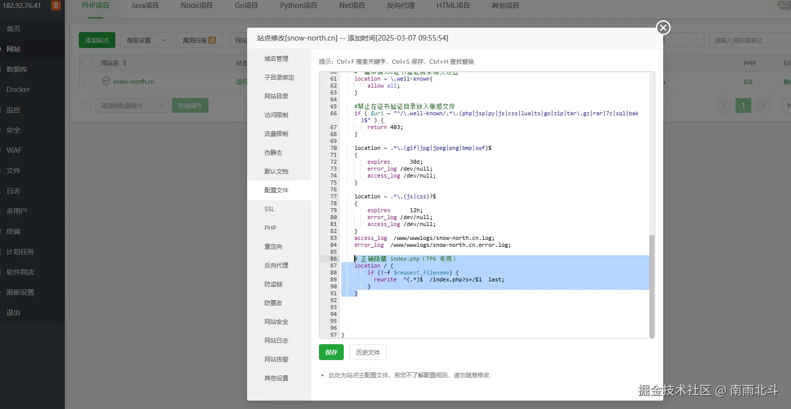Click the notification badge showing 0
The image size is (791, 409).
coord(56,5)
